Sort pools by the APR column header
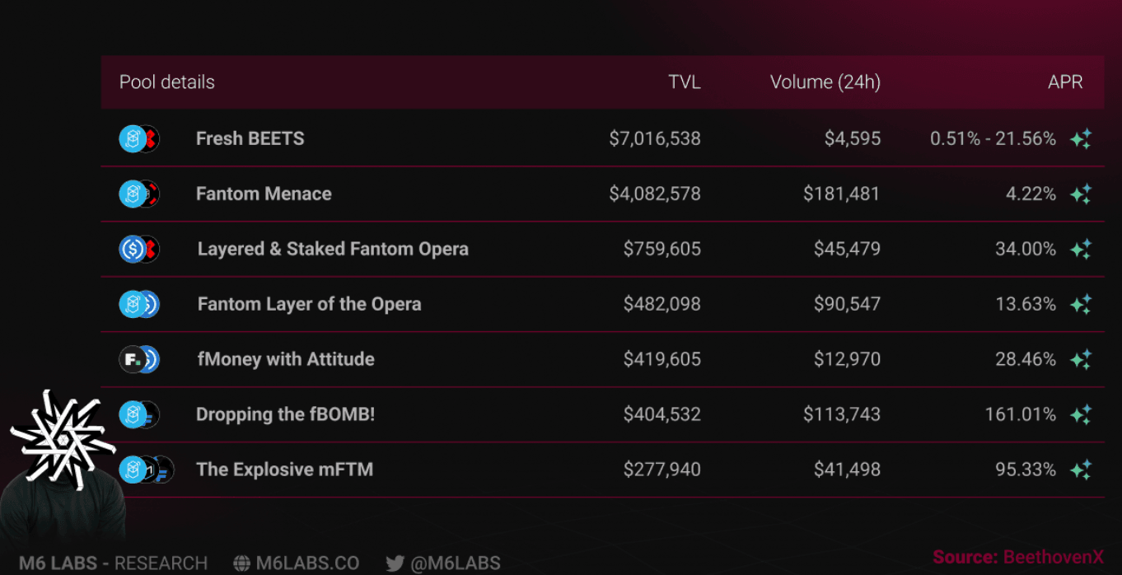Viewport: 1122px width, 575px height. (1065, 82)
